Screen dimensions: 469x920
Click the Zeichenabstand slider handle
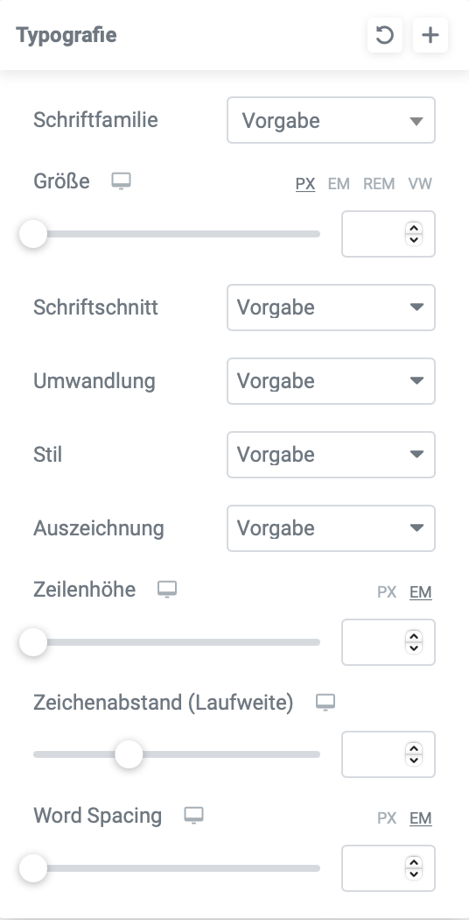point(129,754)
